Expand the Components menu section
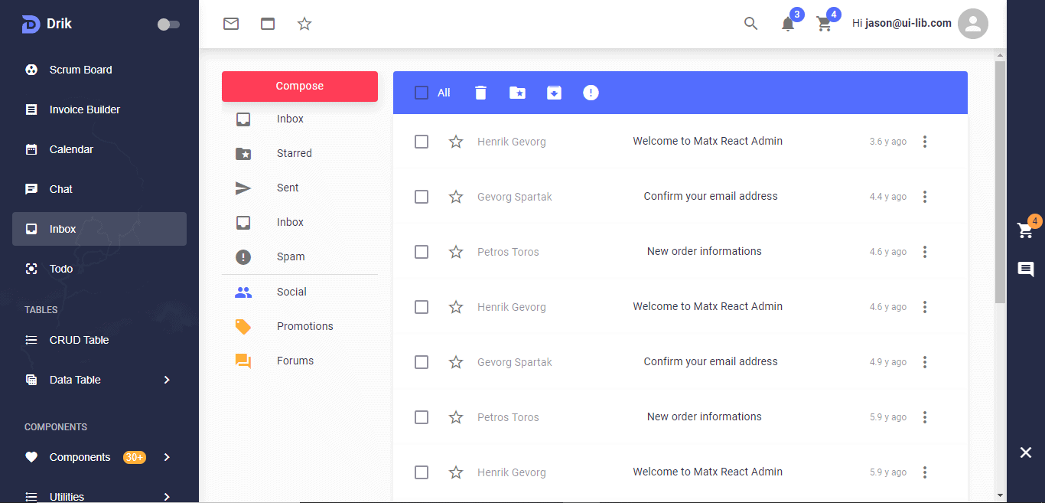 (167, 457)
